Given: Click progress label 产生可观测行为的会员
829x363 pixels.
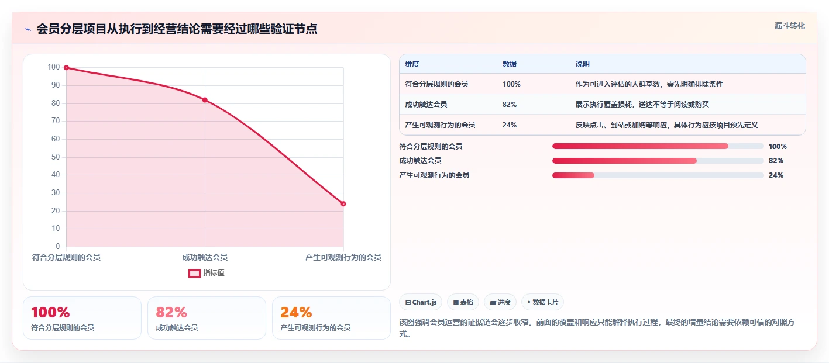Looking at the screenshot, I should click(x=434, y=175).
